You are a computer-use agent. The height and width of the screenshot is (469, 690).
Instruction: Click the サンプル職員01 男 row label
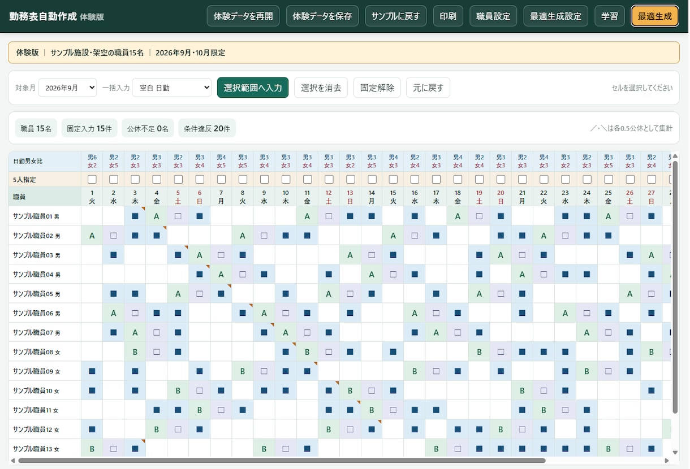[x=45, y=216]
